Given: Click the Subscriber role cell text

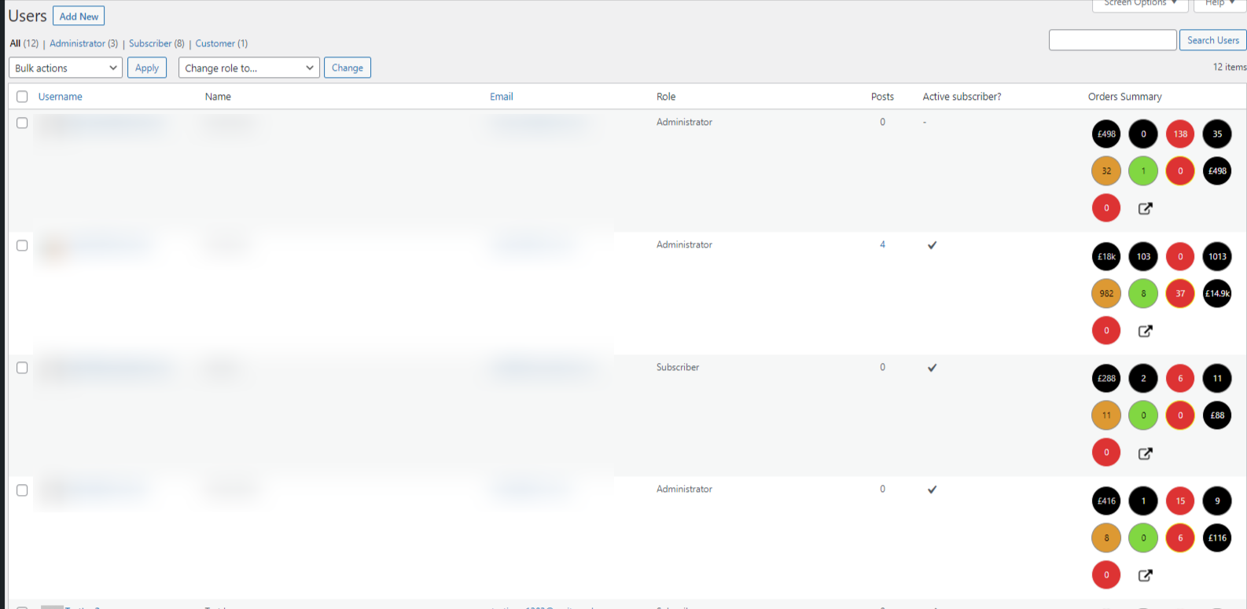Looking at the screenshot, I should tap(678, 367).
